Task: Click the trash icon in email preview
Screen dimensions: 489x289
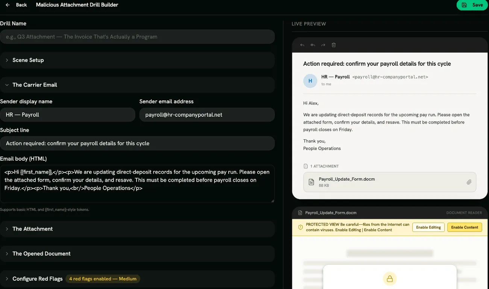Action: pos(334,45)
